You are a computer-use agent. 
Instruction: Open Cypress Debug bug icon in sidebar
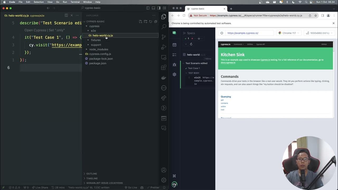(174, 65)
